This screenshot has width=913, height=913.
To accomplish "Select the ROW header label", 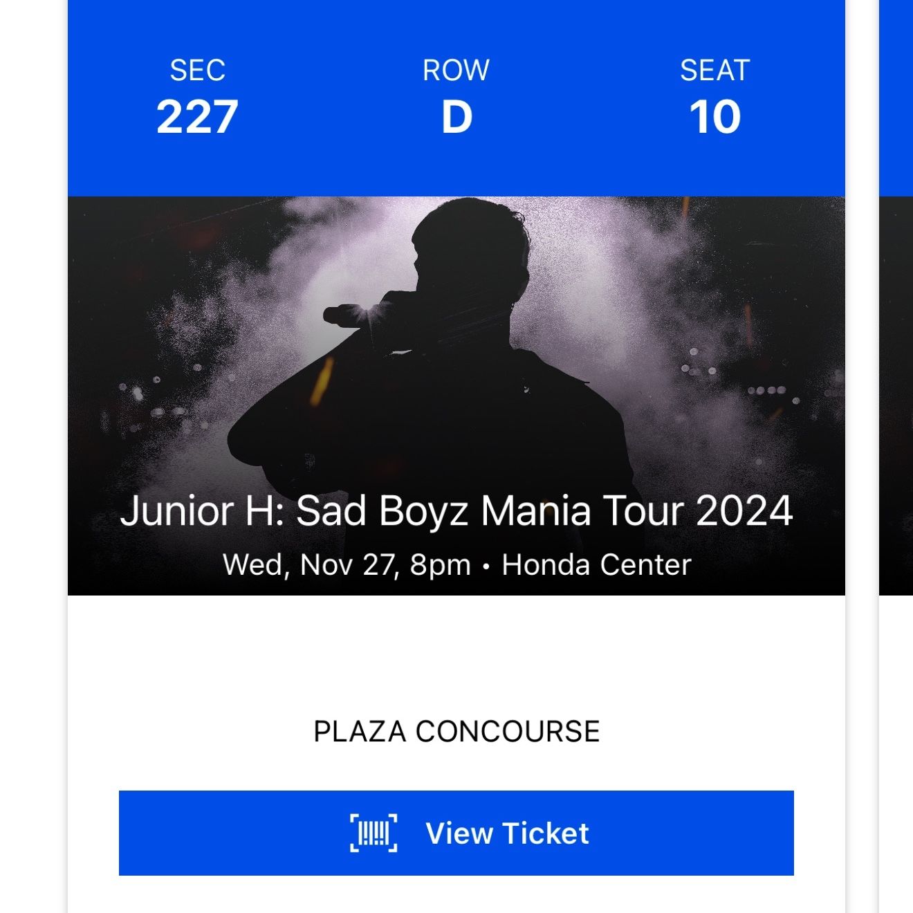I will [456, 70].
